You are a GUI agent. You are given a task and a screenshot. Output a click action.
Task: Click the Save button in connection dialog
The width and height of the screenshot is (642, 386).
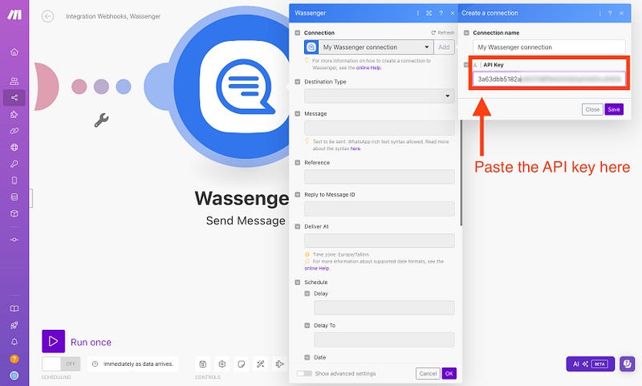coord(613,109)
